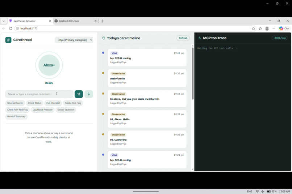This screenshot has width=292, height=194.
Task: Select the 'Hi, Catherine.' observation card
Action: click(147, 139)
